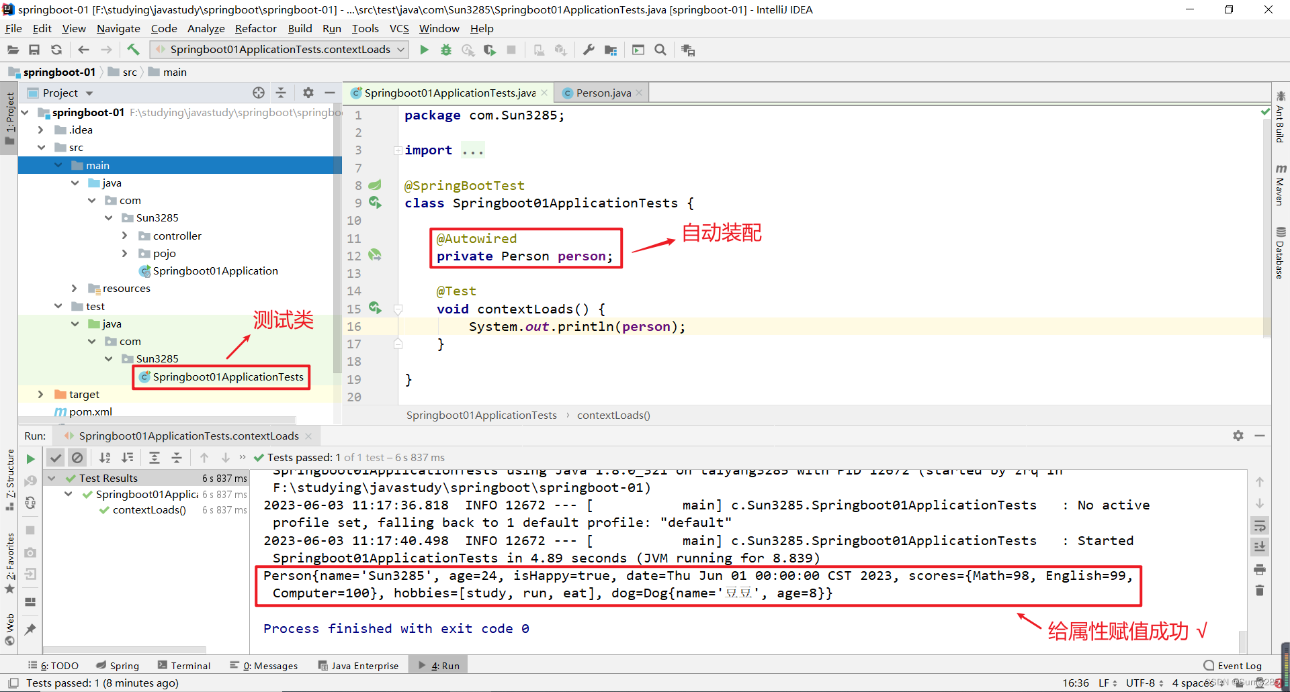1290x692 pixels.
Task: Select contextLoads() in test results tree
Action: pyautogui.click(x=149, y=509)
